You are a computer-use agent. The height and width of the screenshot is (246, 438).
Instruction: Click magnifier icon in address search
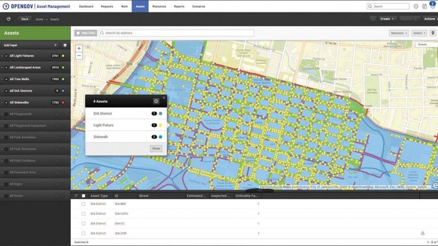pyautogui.click(x=102, y=33)
